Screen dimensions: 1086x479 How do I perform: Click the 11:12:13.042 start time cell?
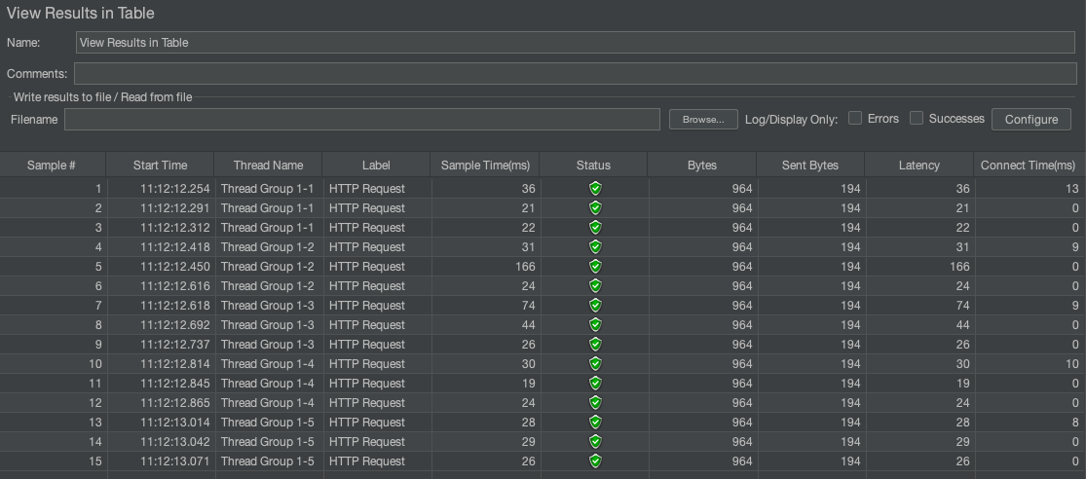pos(161,442)
